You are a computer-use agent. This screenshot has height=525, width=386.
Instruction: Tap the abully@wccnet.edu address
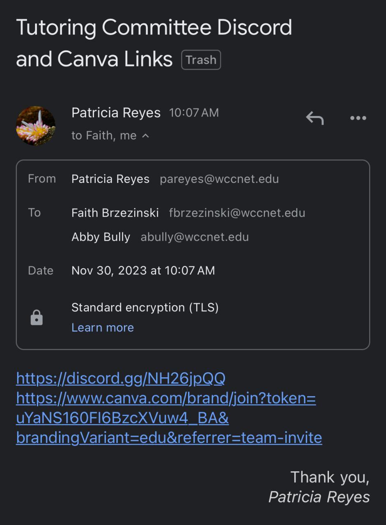(195, 237)
